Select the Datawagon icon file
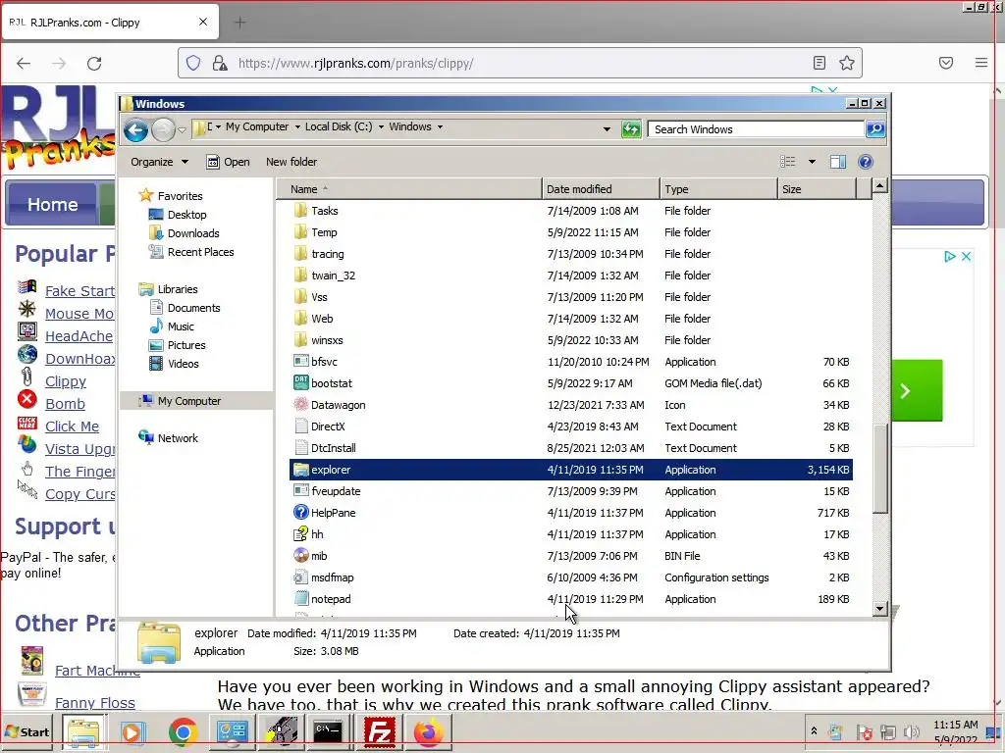This screenshot has height=753, width=1005. coord(300,405)
